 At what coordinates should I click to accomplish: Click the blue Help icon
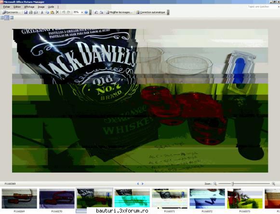click(x=86, y=13)
